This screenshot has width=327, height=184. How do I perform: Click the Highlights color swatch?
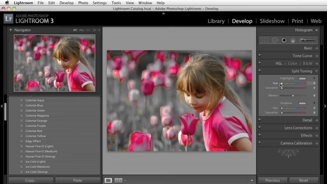[x=302, y=78]
